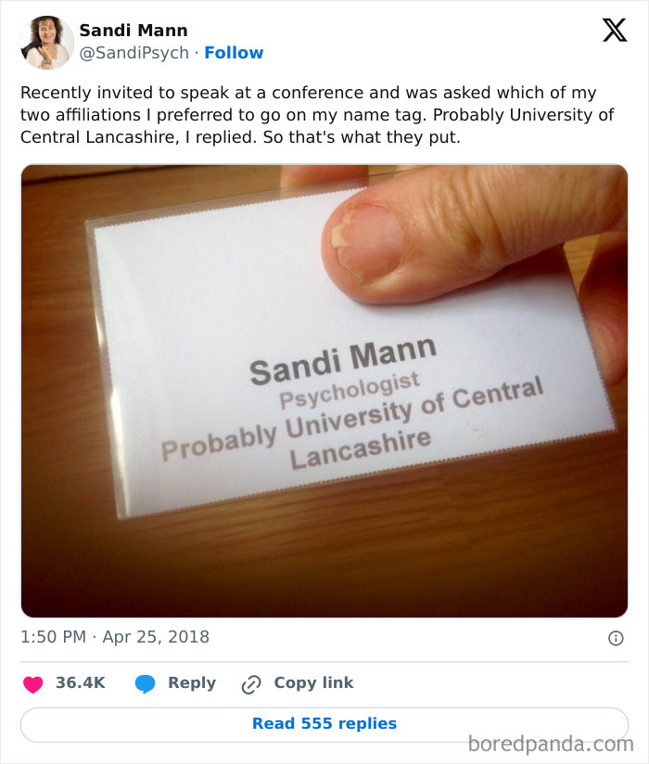This screenshot has width=649, height=764.
Task: Click the tweet timestamp Apr 25, 2018
Action: click(114, 637)
